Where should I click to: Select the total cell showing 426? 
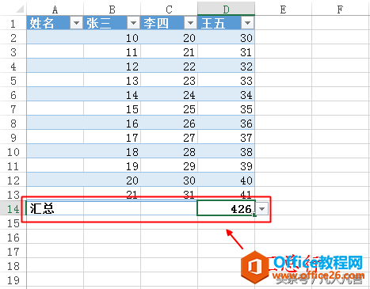coord(226,208)
